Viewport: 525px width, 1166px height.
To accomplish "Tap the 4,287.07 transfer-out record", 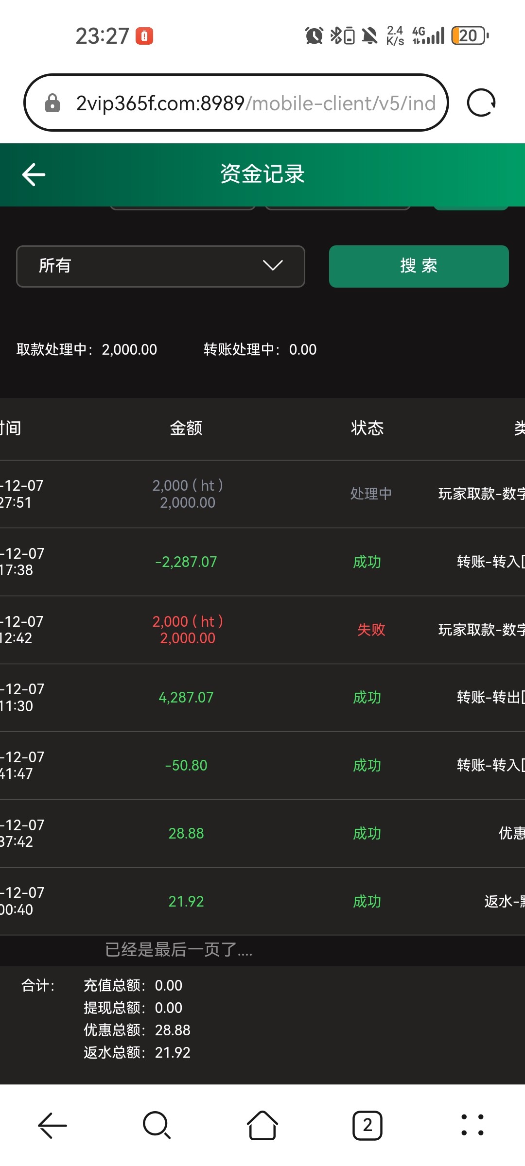I will coord(262,698).
